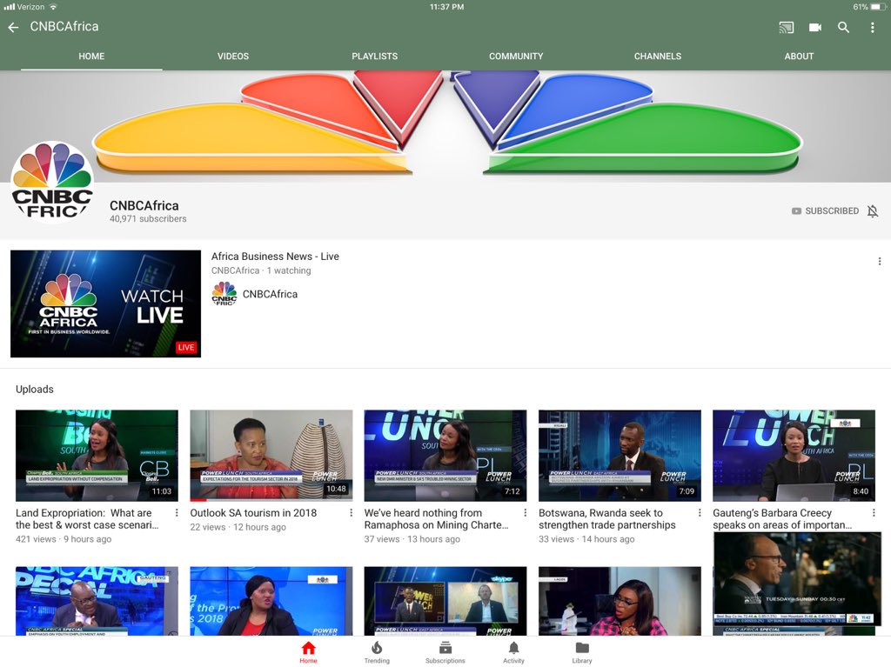Tap the 40,971 subscribers count
The width and height of the screenshot is (891, 667).
tap(148, 219)
